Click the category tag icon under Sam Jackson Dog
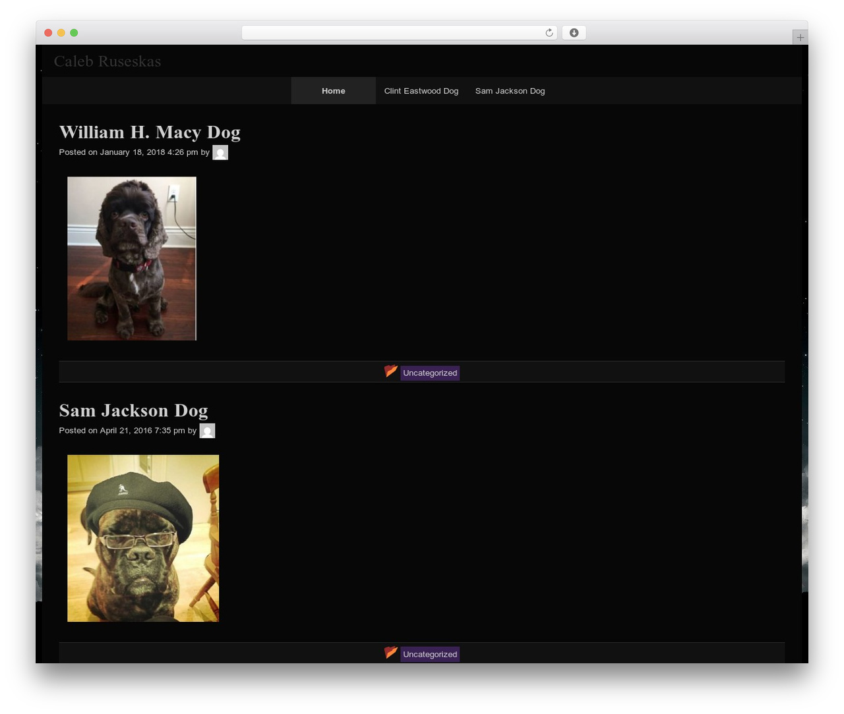The image size is (844, 714). point(391,653)
